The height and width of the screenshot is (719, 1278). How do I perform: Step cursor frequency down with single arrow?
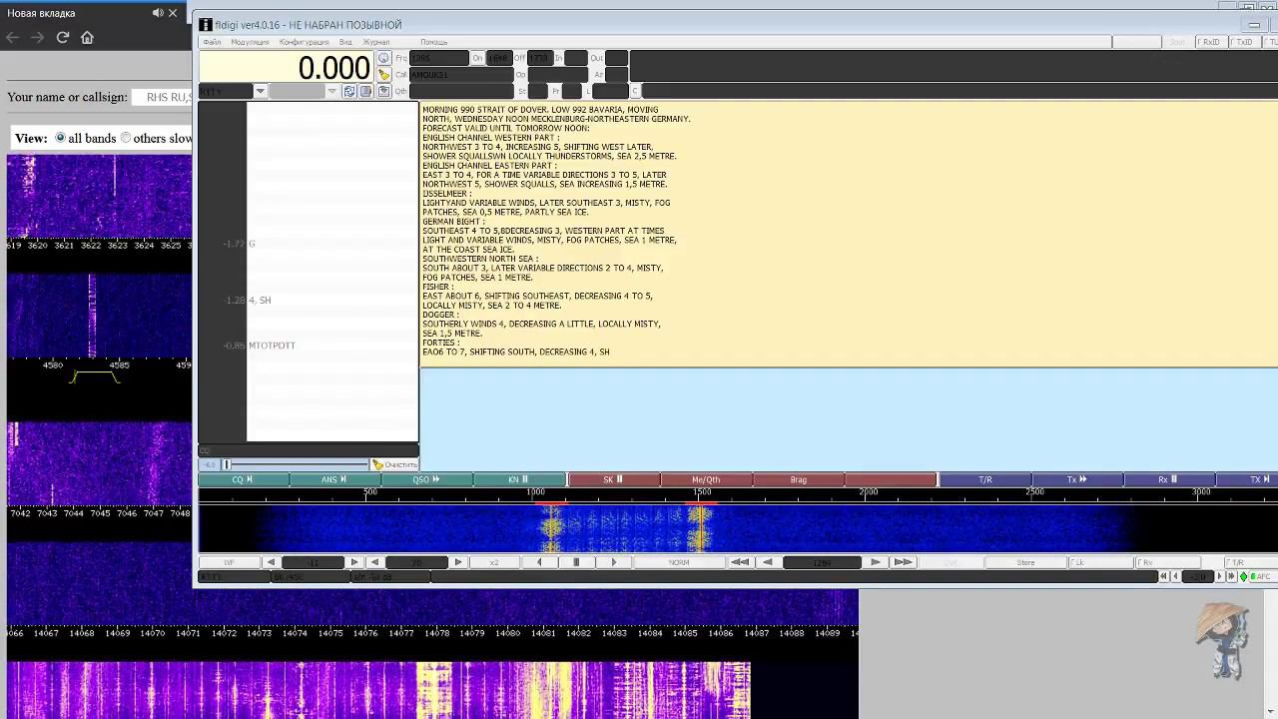click(x=768, y=562)
